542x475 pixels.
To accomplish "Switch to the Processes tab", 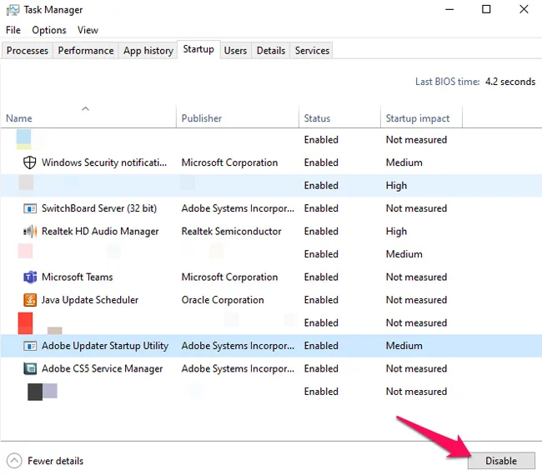I will click(x=28, y=51).
